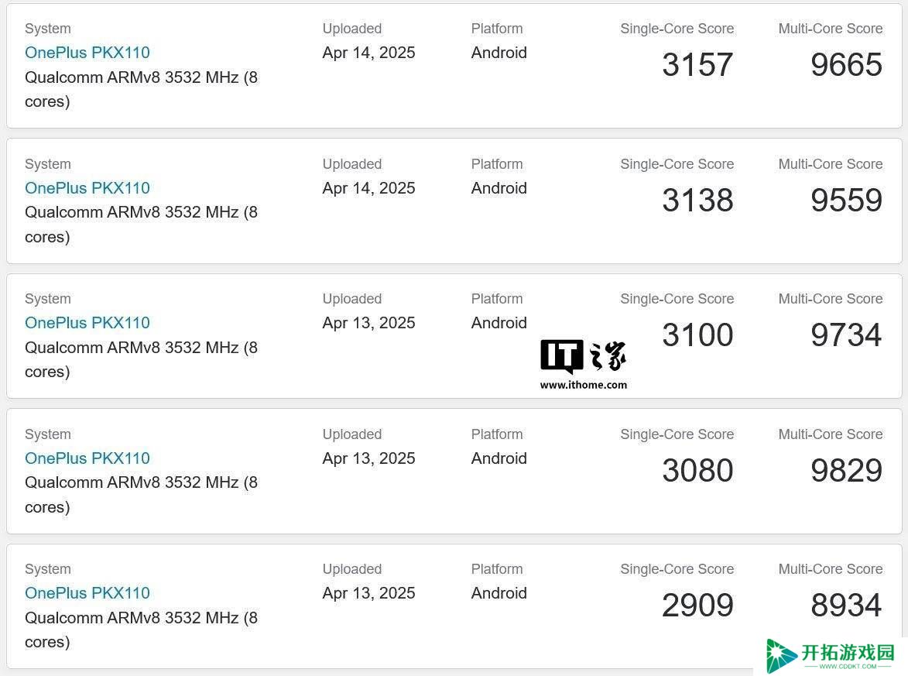Open the OnePlus PKX110 link scoring 3157

tap(87, 53)
